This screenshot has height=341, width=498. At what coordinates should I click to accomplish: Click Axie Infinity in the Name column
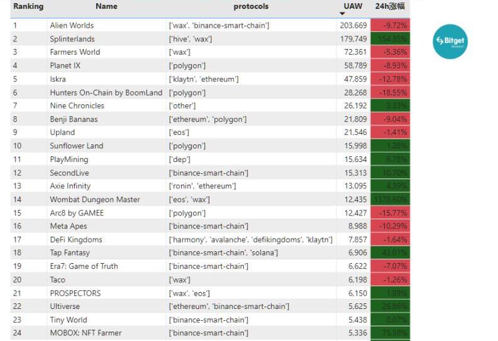[70, 186]
